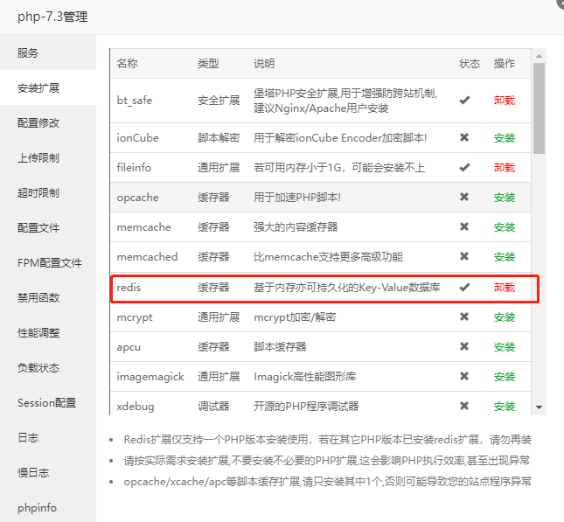564x522 pixels.
Task: Click checkmark status icon for bt_safe
Action: [464, 100]
